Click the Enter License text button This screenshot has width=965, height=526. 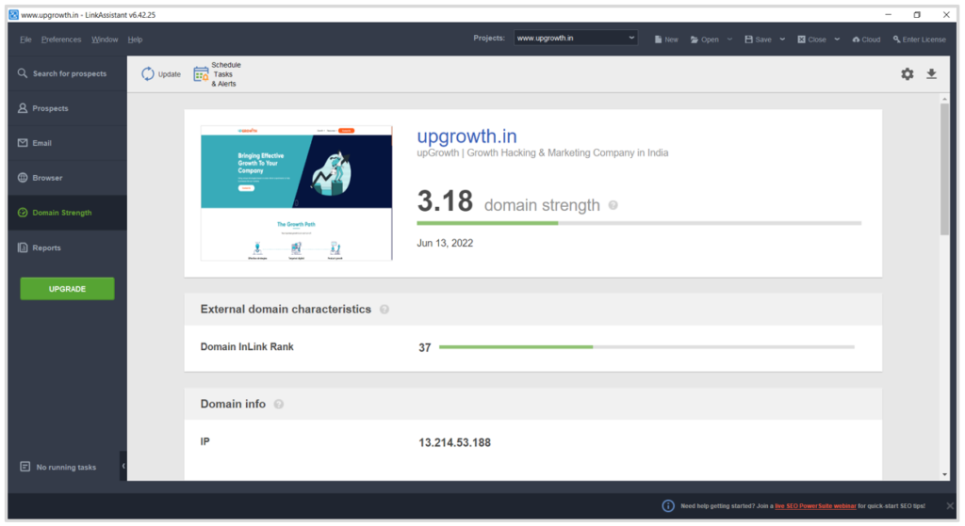(x=924, y=40)
